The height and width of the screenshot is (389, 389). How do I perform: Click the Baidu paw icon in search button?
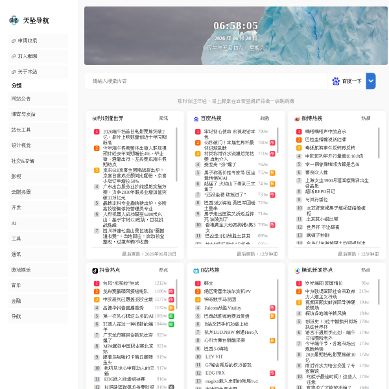[336, 81]
